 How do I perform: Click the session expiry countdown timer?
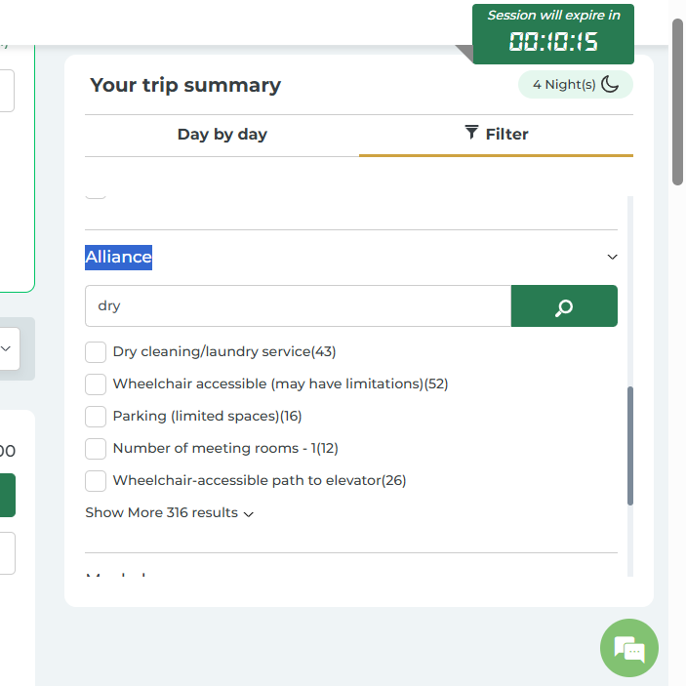click(x=553, y=42)
